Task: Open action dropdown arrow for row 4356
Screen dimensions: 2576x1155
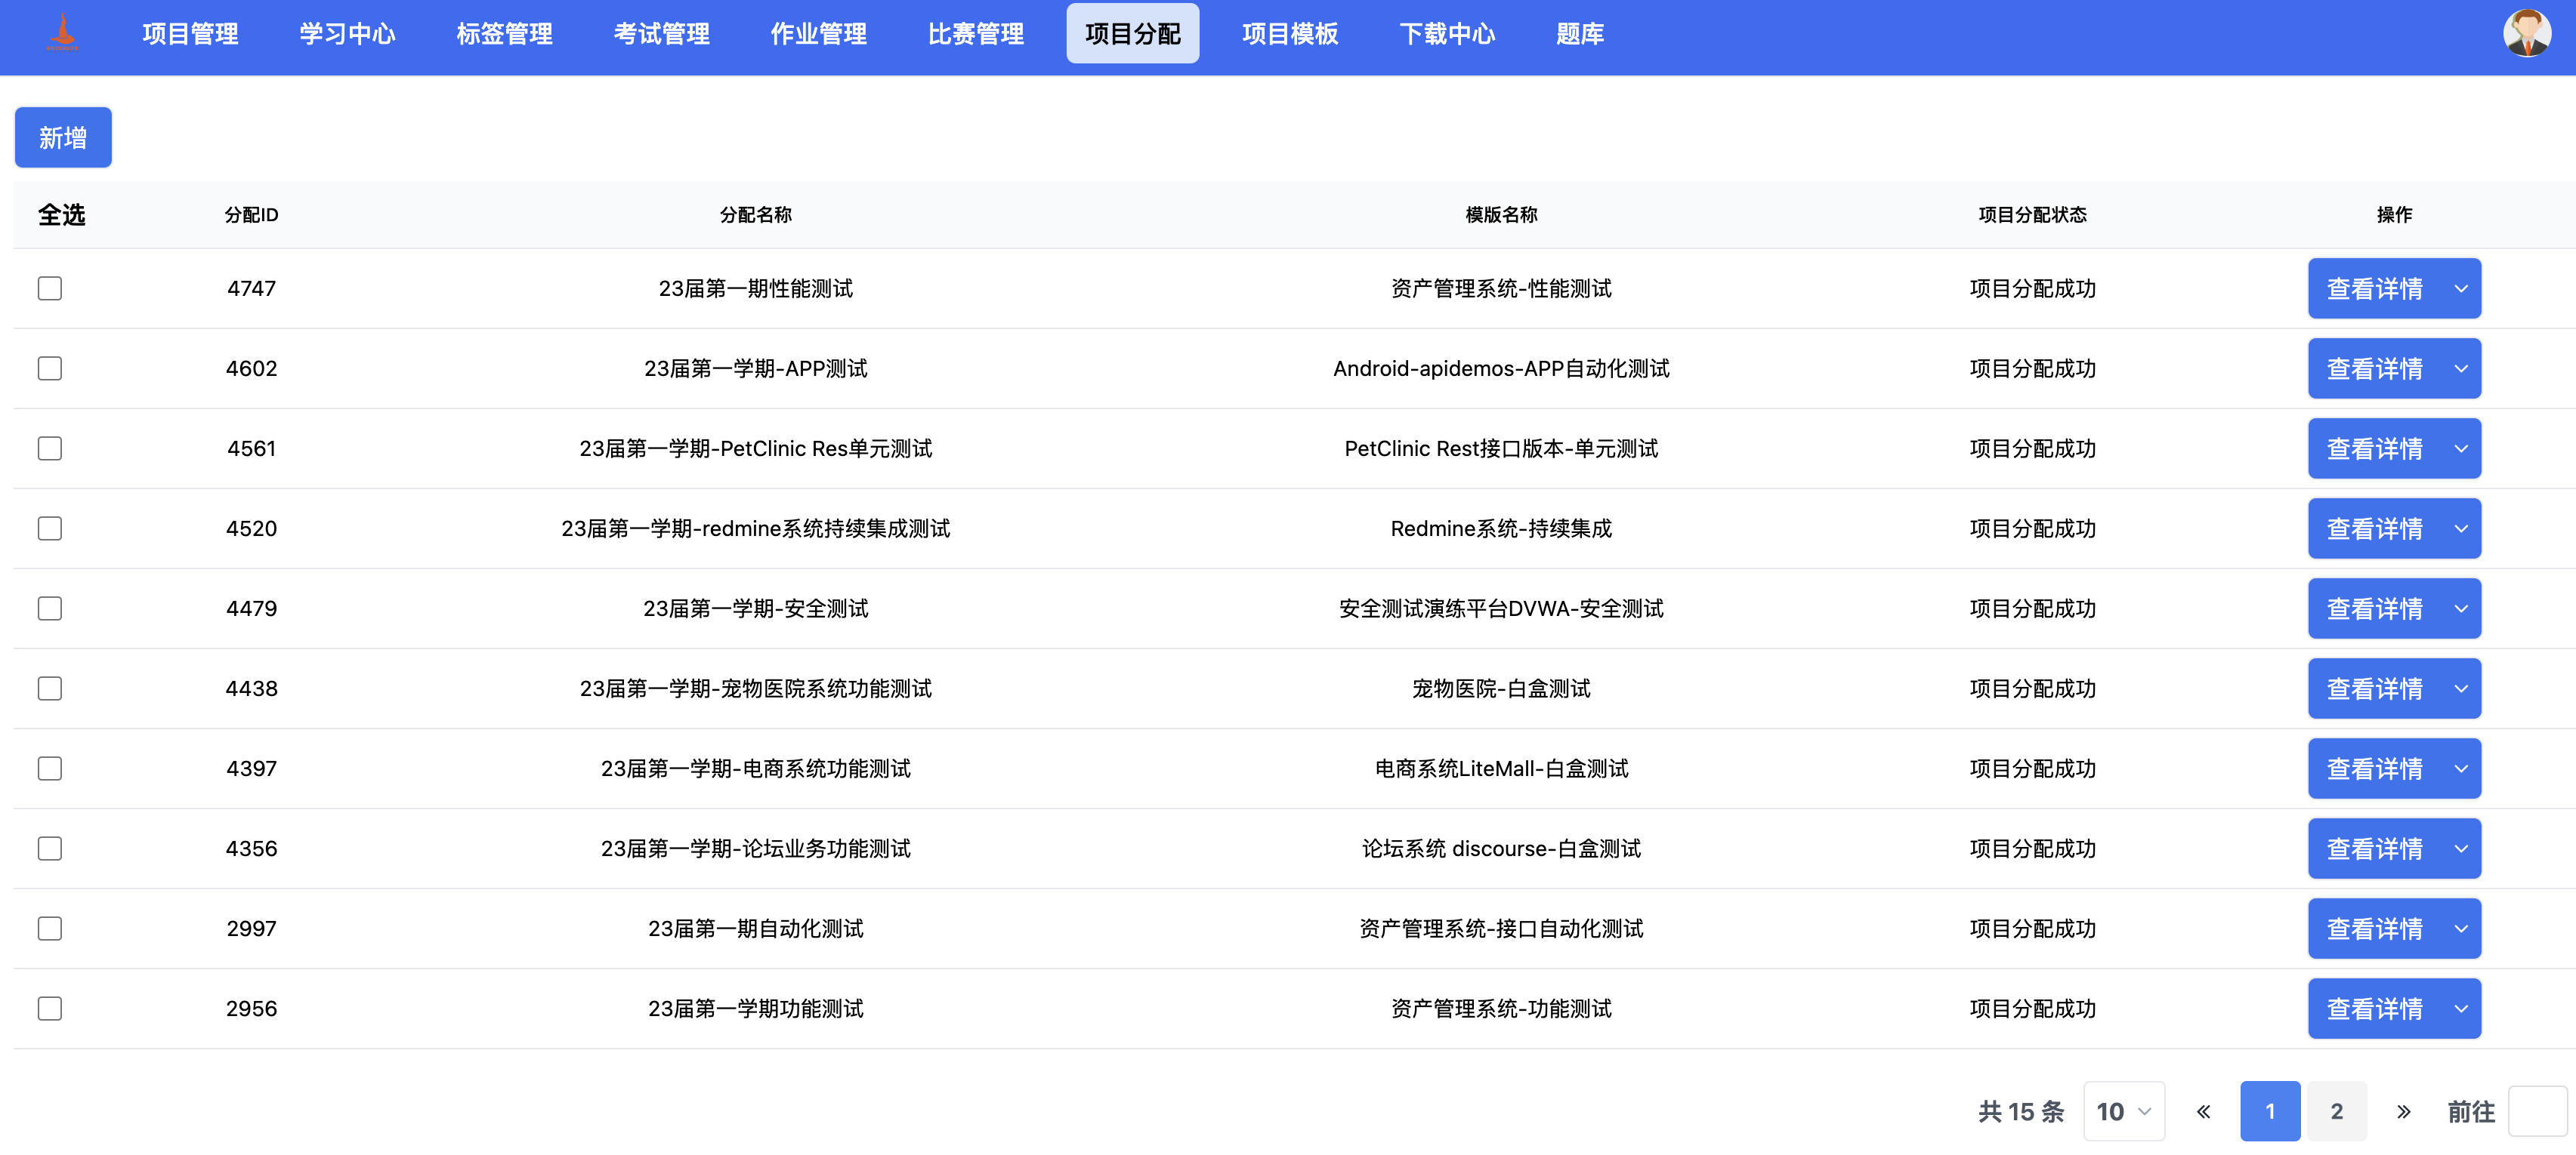Action: tap(2460, 849)
